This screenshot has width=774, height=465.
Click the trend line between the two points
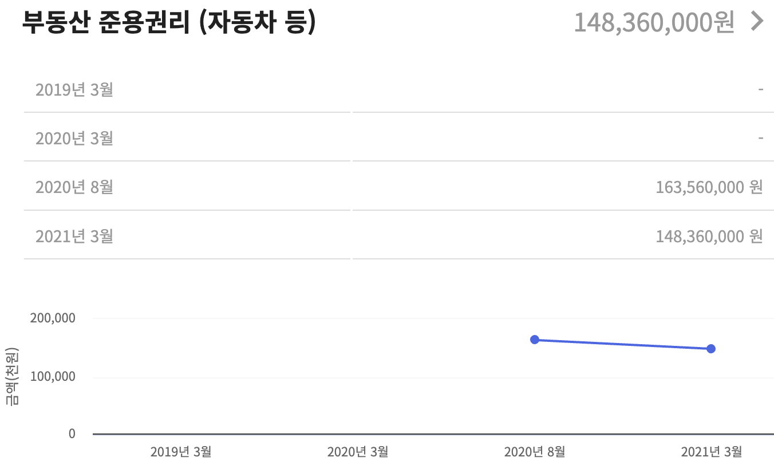click(623, 344)
